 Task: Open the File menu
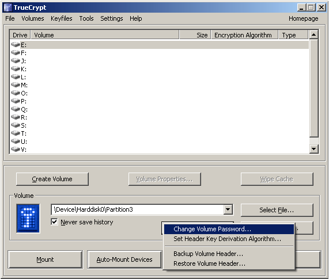point(10,18)
